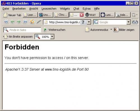The width and height of the screenshot is (140, 111).
Task: Click the Autorenmodus page icon
Action: click(x=87, y=29)
